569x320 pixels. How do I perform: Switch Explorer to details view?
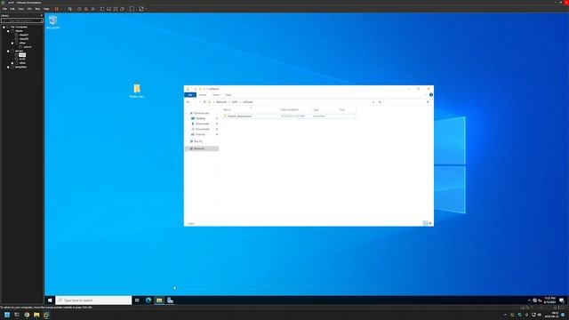coord(425,223)
